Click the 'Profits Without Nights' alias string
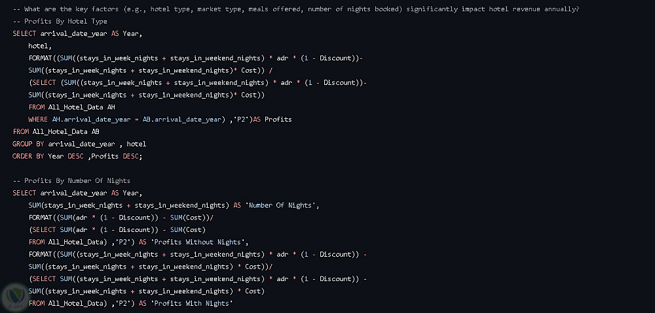655x313 pixels. point(197,242)
